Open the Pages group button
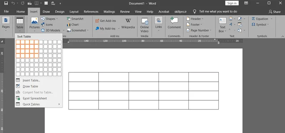 pos(6,25)
